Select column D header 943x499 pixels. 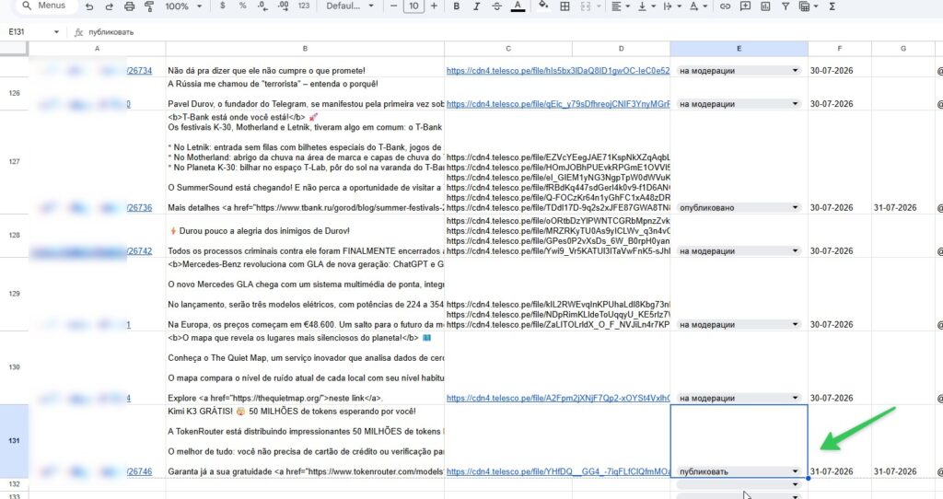tap(622, 49)
